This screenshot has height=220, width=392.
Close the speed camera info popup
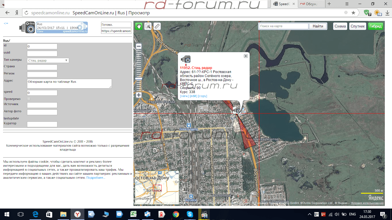pos(246,56)
